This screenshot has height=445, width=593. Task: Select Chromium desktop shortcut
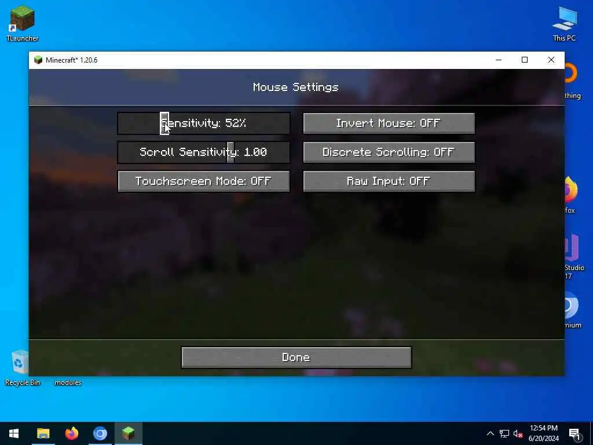[x=573, y=311]
